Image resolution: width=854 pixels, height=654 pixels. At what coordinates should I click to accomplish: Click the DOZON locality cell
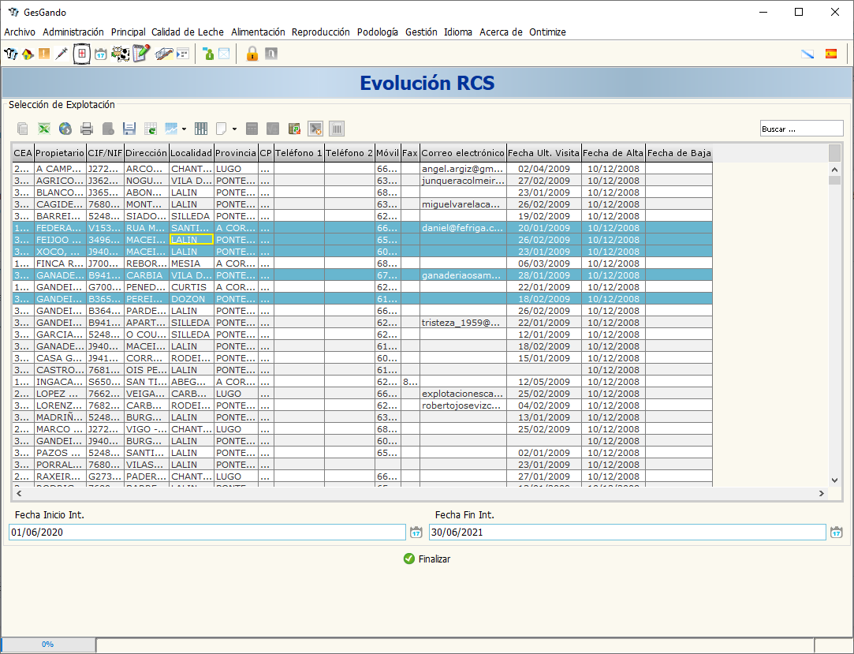191,299
